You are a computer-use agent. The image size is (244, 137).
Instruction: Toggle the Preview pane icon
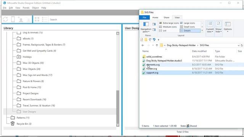pyautogui.click(x=154, y=24)
